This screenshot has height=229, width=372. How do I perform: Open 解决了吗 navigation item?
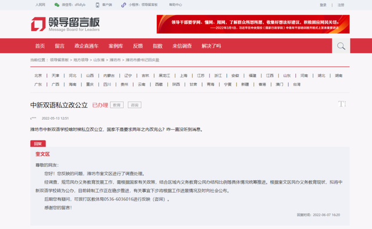pyautogui.click(x=211, y=46)
